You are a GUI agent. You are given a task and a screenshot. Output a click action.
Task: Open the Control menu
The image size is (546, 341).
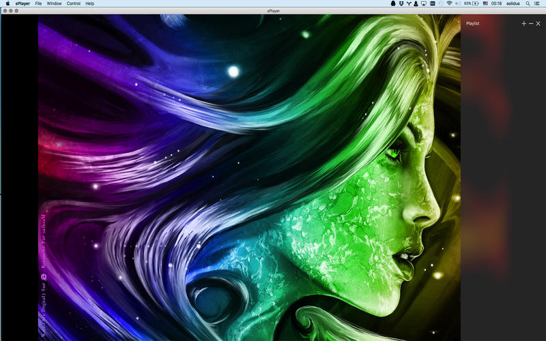click(x=74, y=3)
